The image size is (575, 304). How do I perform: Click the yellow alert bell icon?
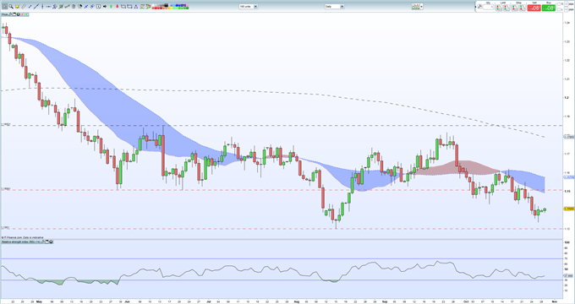pyautogui.click(x=17, y=6)
